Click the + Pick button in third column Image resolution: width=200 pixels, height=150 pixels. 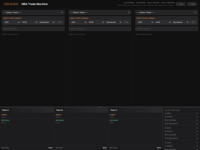tap(193, 22)
